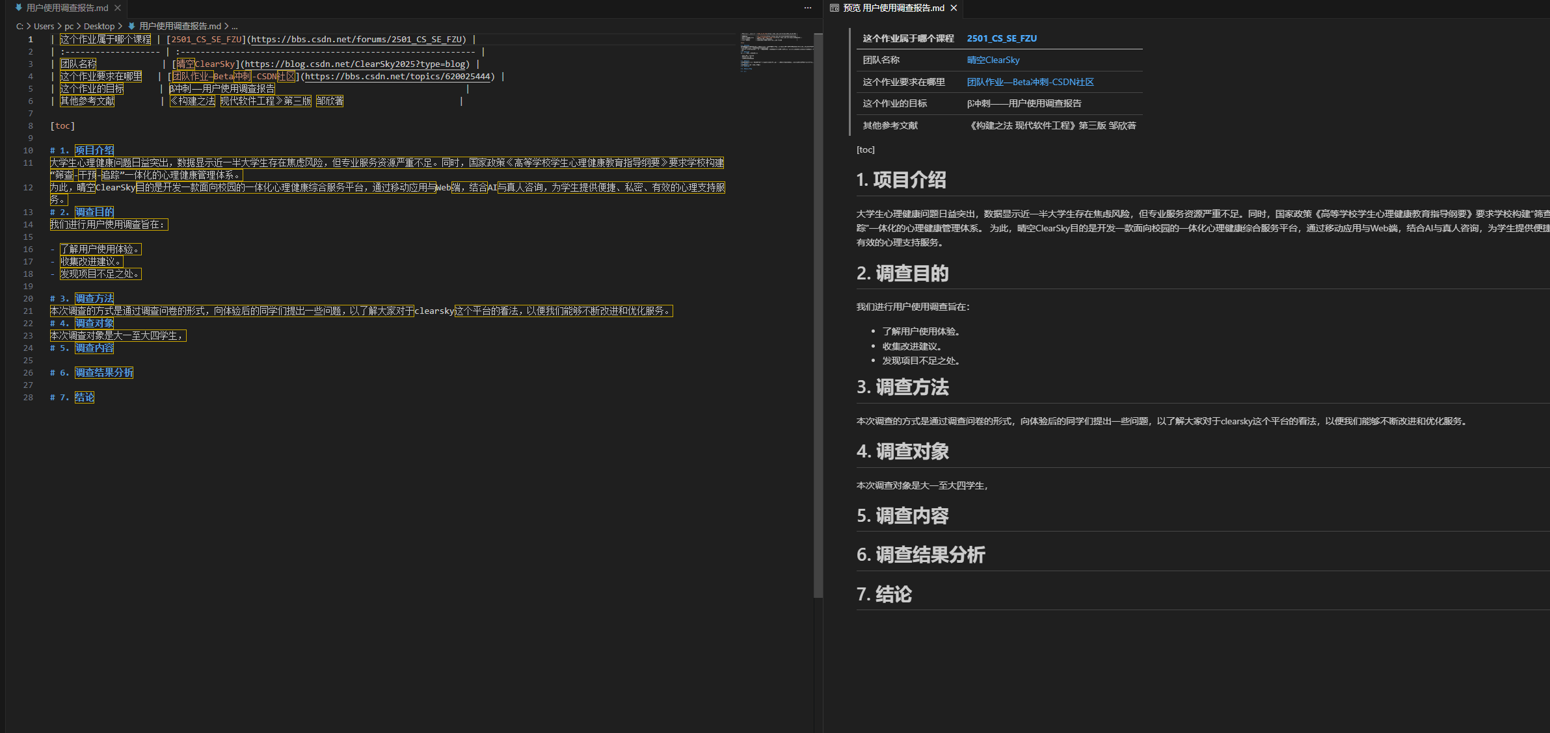Click the markdown file icon on the editor tab
Screen dimensions: 1550x733
19,8
